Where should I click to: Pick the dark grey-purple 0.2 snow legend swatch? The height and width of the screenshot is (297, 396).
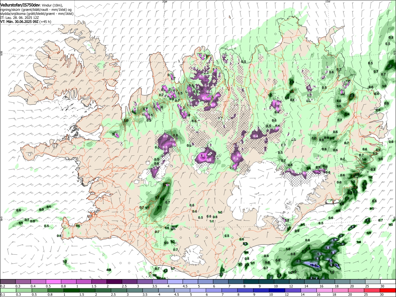click(x=8, y=282)
